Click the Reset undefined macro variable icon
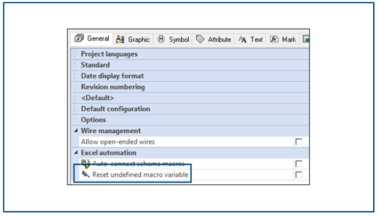 point(86,174)
